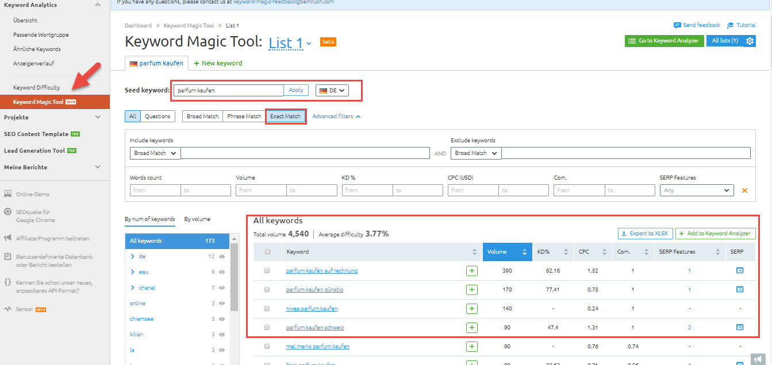Screen dimensions: 772x365
Task: Toggle eye icon for 'chanel' group
Action: pyautogui.click(x=222, y=288)
